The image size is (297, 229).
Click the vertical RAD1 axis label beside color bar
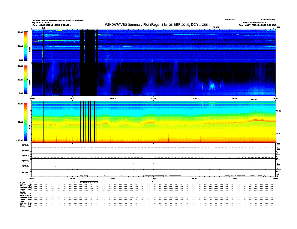(x=30, y=82)
